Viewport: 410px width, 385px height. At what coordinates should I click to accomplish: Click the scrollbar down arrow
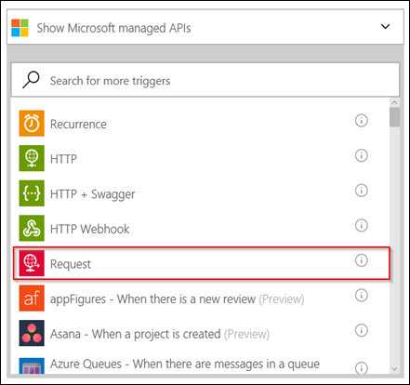tap(394, 369)
